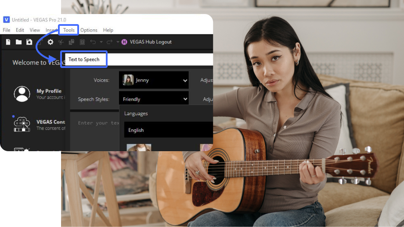404x227 pixels.
Task: Expand the redo history dropdown arrow
Action: pos(118,42)
